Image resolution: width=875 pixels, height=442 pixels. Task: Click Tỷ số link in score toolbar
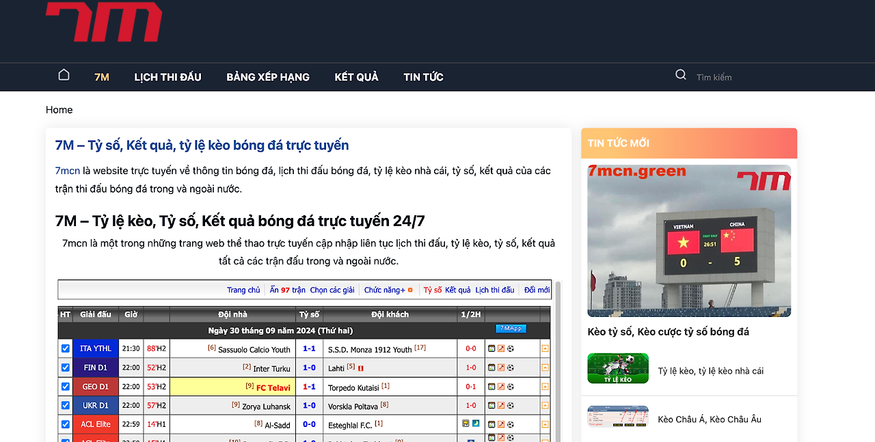tap(433, 290)
